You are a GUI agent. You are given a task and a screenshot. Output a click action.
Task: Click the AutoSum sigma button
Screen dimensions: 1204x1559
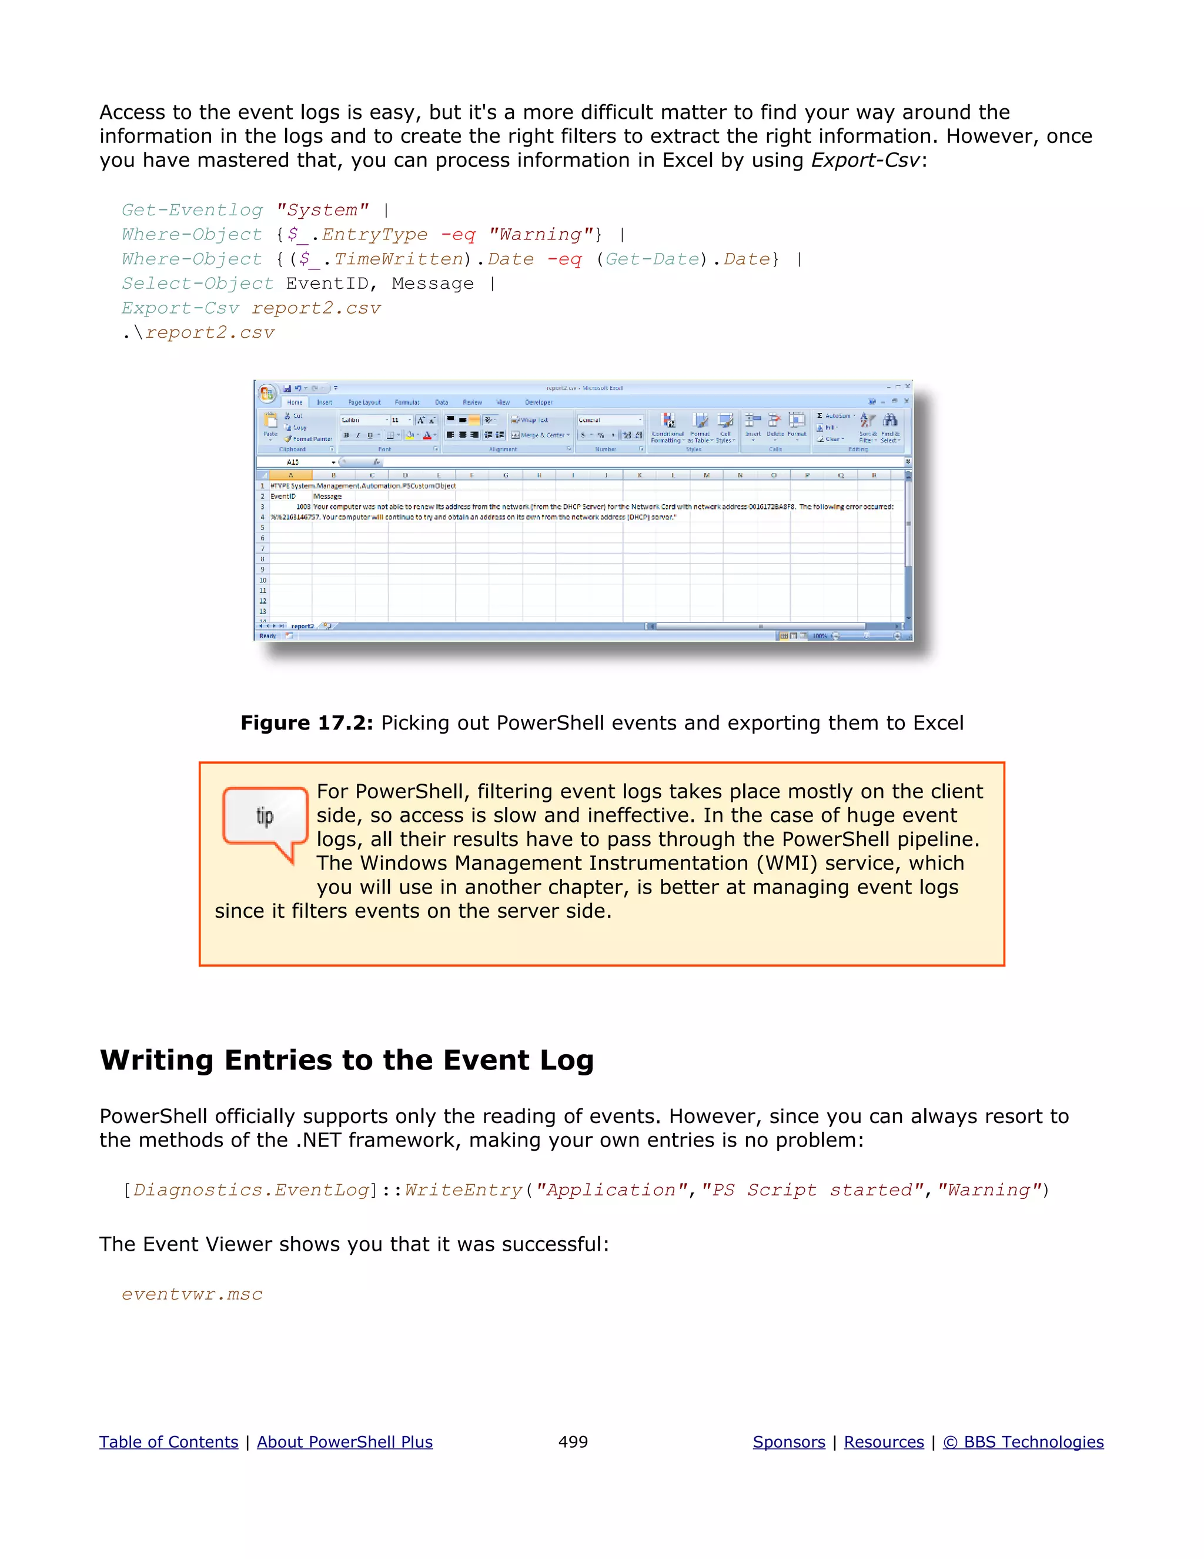click(x=835, y=415)
